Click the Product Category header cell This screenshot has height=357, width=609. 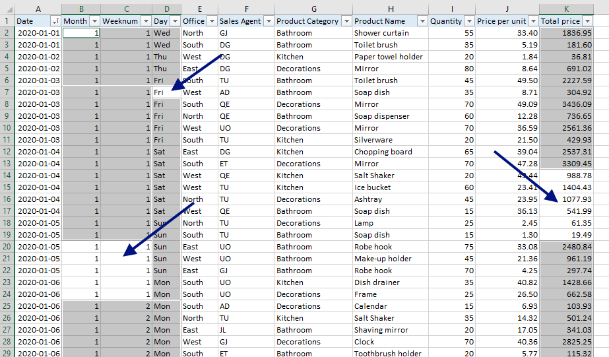click(x=313, y=21)
